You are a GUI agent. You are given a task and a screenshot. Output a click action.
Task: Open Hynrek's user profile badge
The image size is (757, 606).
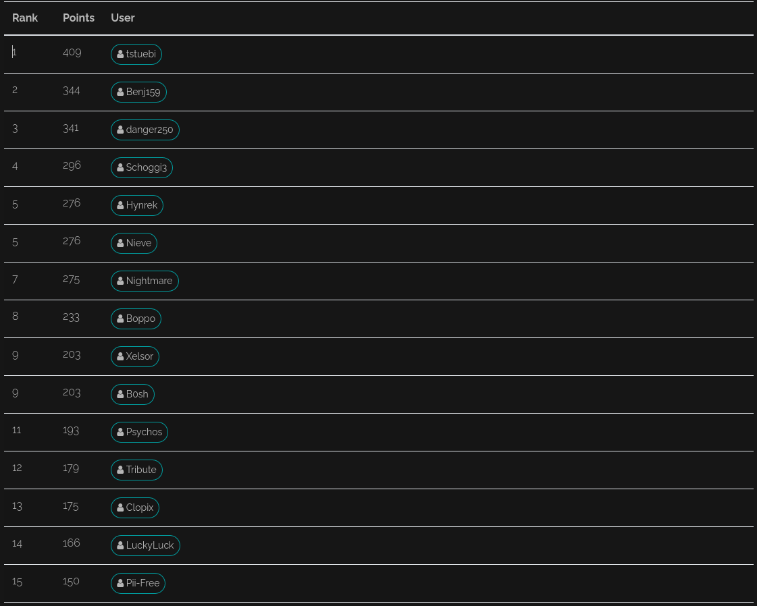click(x=137, y=205)
